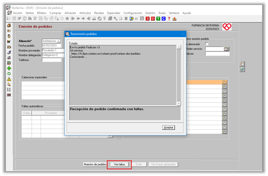This screenshot has height=176, width=268.
Task: Click the Aceptar button
Action: [x=168, y=127]
